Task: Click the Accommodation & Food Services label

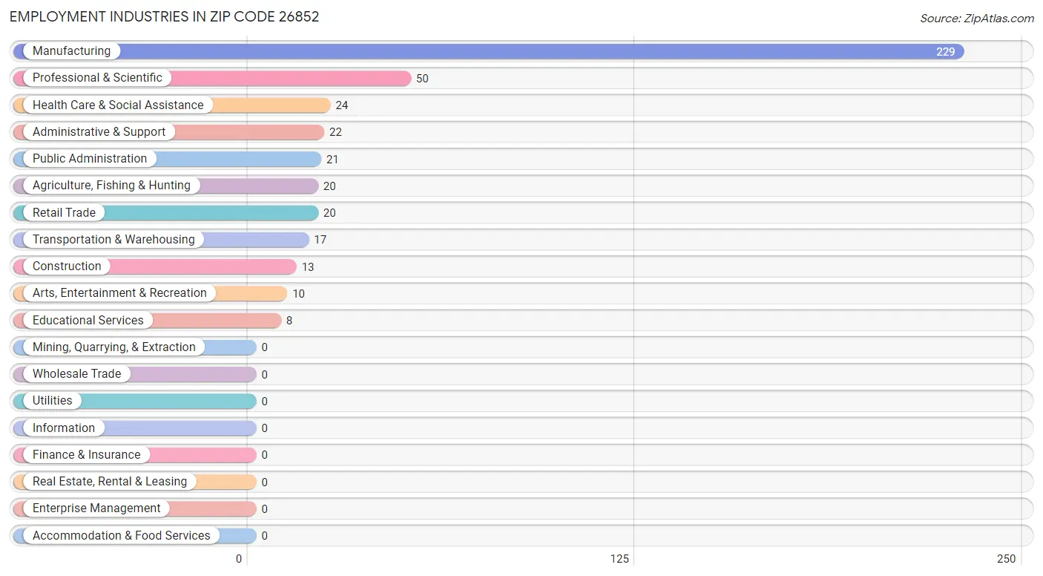Action: pyautogui.click(x=122, y=536)
